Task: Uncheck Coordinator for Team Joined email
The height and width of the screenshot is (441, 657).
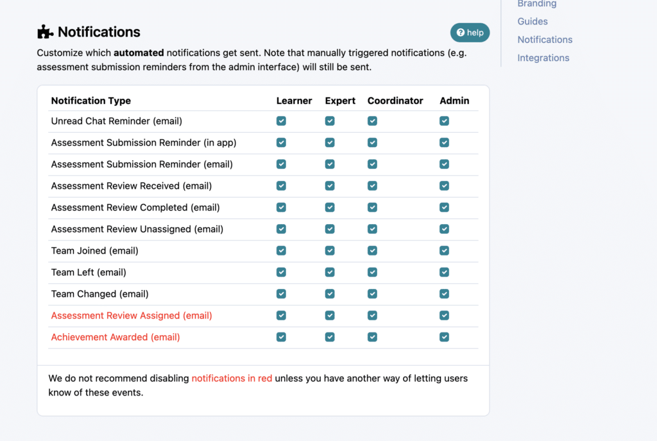Action: tap(372, 250)
